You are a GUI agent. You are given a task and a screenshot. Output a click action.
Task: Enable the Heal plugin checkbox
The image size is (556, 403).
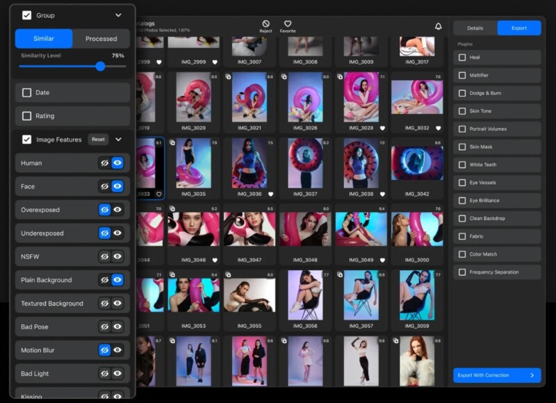[462, 58]
